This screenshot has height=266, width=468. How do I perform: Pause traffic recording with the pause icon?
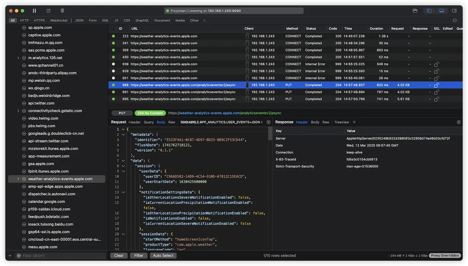[x=34, y=11]
